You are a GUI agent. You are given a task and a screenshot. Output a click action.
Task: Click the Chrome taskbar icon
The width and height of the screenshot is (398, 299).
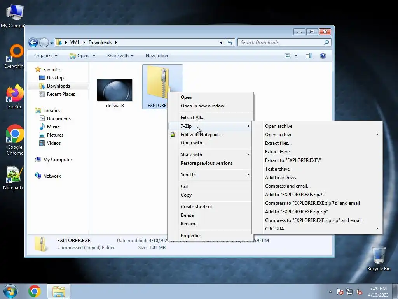pyautogui.click(x=35, y=291)
